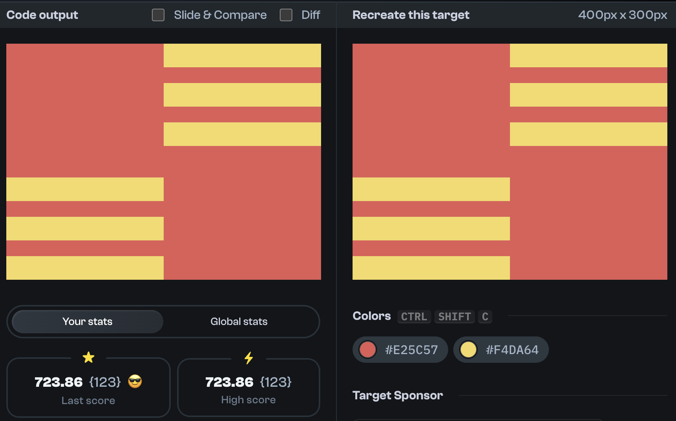Click the Target Sponsor heading

[398, 395]
